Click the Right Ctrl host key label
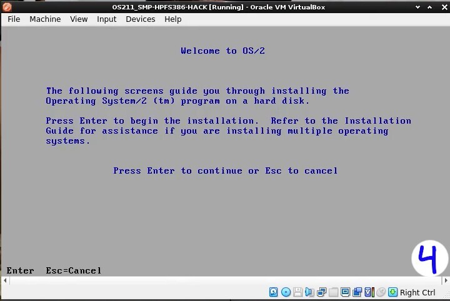Screen dimensions: 450x301 click(x=417, y=292)
